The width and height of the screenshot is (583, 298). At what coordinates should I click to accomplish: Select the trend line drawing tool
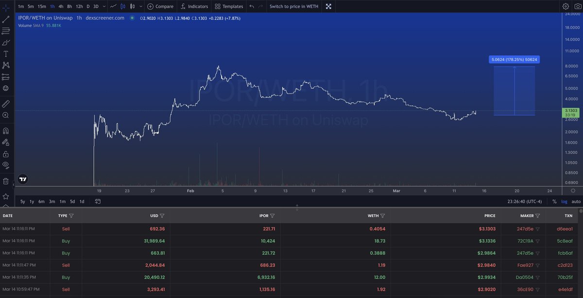(6, 19)
